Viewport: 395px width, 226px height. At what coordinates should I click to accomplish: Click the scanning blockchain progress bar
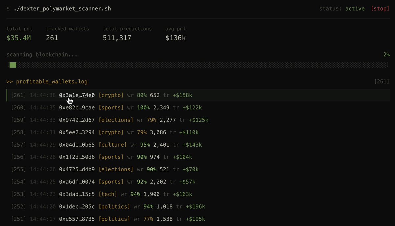197,65
